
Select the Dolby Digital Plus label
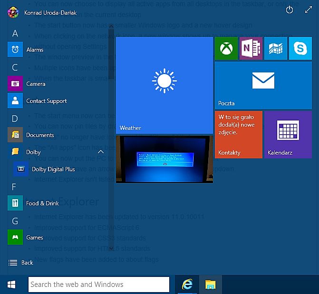tap(53, 169)
